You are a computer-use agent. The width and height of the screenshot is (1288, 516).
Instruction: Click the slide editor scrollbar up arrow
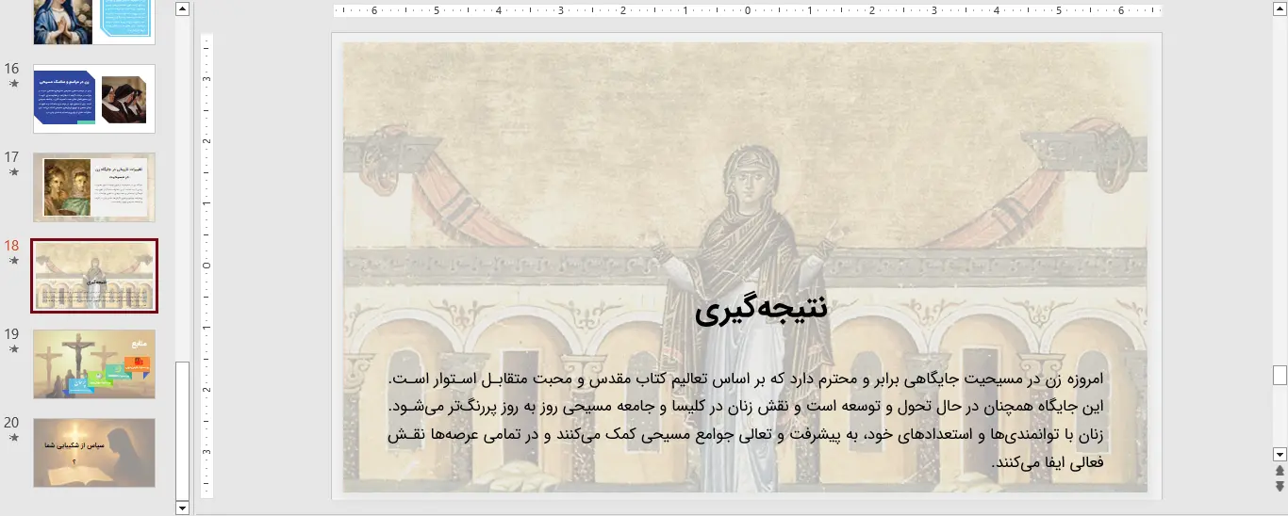tap(1280, 8)
